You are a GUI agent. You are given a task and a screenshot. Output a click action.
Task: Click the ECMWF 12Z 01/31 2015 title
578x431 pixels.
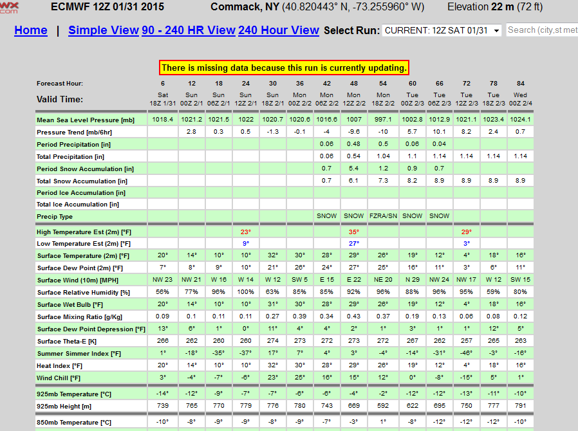tap(107, 7)
